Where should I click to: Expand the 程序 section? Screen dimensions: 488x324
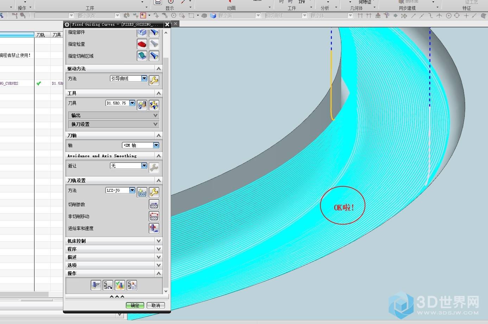point(159,249)
